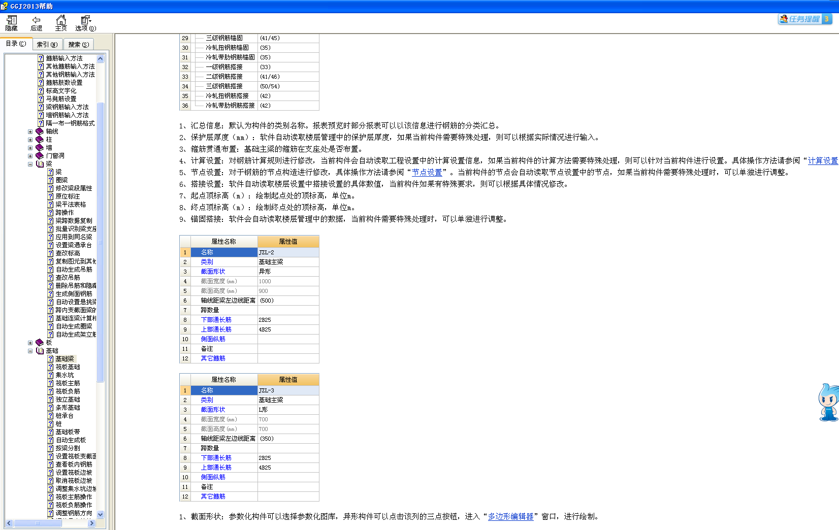
Task: Open the 筏板基础 help topic
Action: (x=68, y=367)
